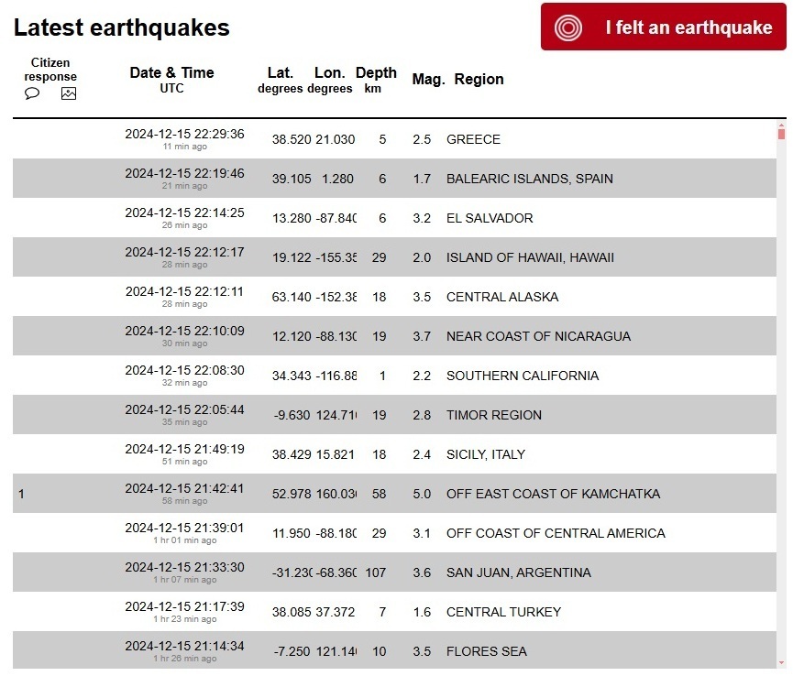Select the SICILY, ITALY earthquake row
The height and width of the screenshot is (676, 793).
[x=485, y=455]
